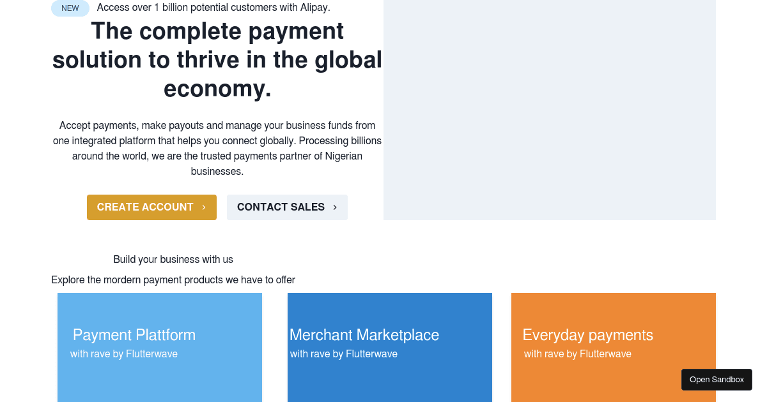Click the headline about complete payment solution

coord(217,59)
